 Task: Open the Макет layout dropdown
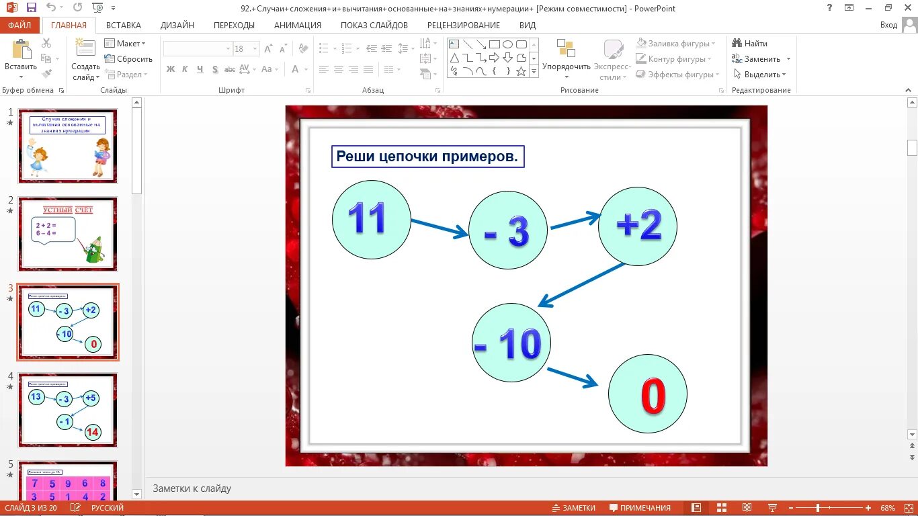click(x=125, y=43)
